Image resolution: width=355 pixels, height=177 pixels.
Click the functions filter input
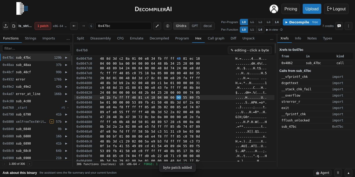(x=36, y=48)
